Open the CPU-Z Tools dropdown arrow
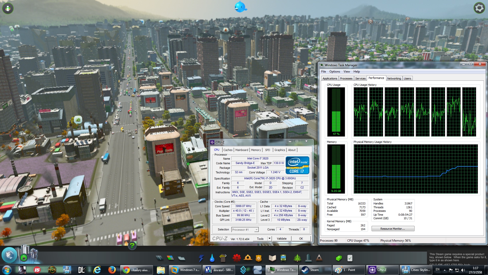Image resolution: width=488 pixels, height=275 pixels. coord(269,239)
